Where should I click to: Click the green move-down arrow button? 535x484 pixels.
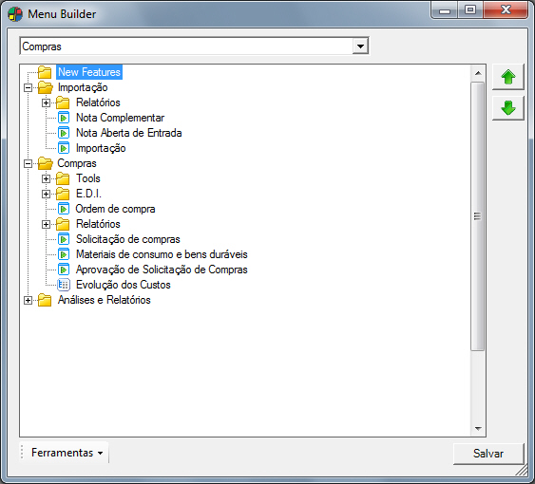507,108
